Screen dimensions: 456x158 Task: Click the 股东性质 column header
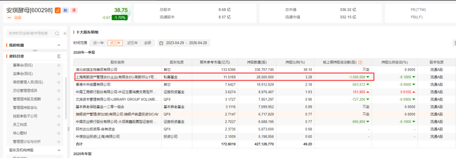[177, 62]
